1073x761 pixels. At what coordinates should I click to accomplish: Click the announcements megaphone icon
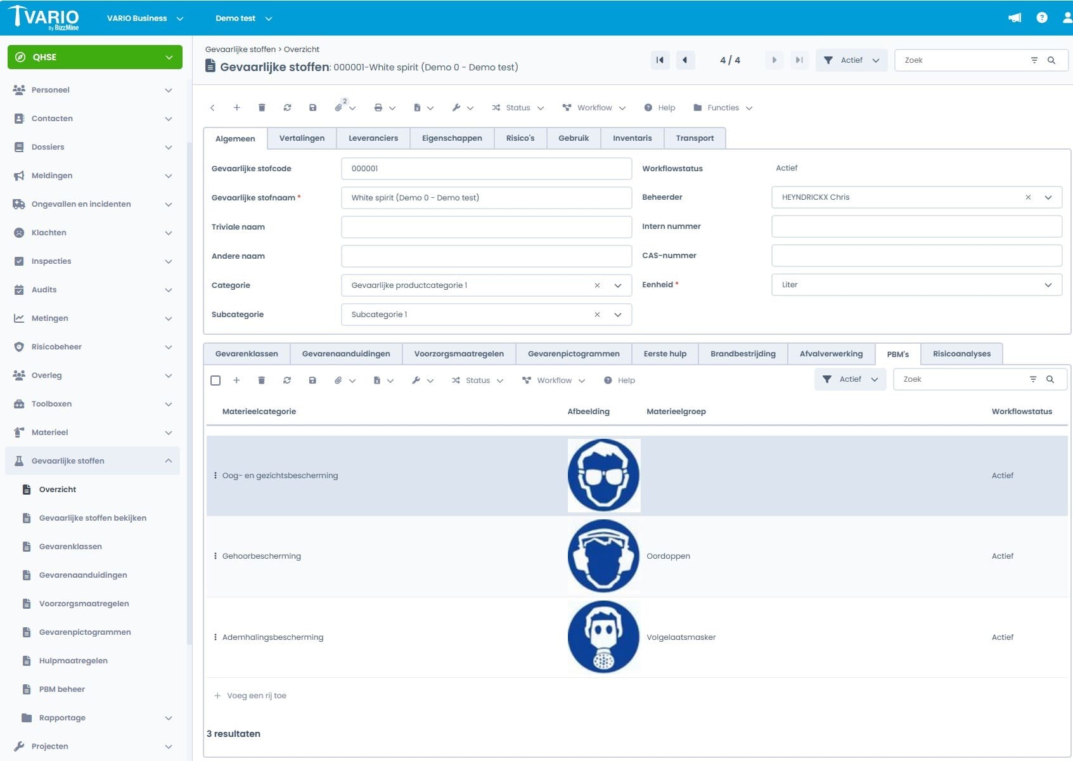[x=1015, y=18]
